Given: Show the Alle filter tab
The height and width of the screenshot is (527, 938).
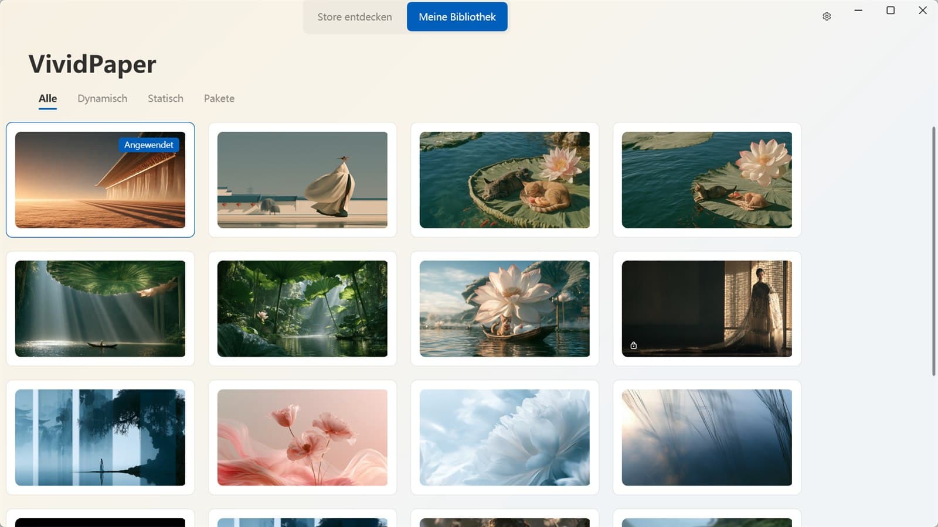Looking at the screenshot, I should (x=48, y=98).
